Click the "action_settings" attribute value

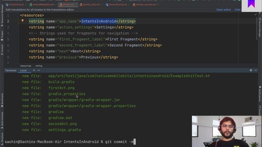tap(76, 27)
